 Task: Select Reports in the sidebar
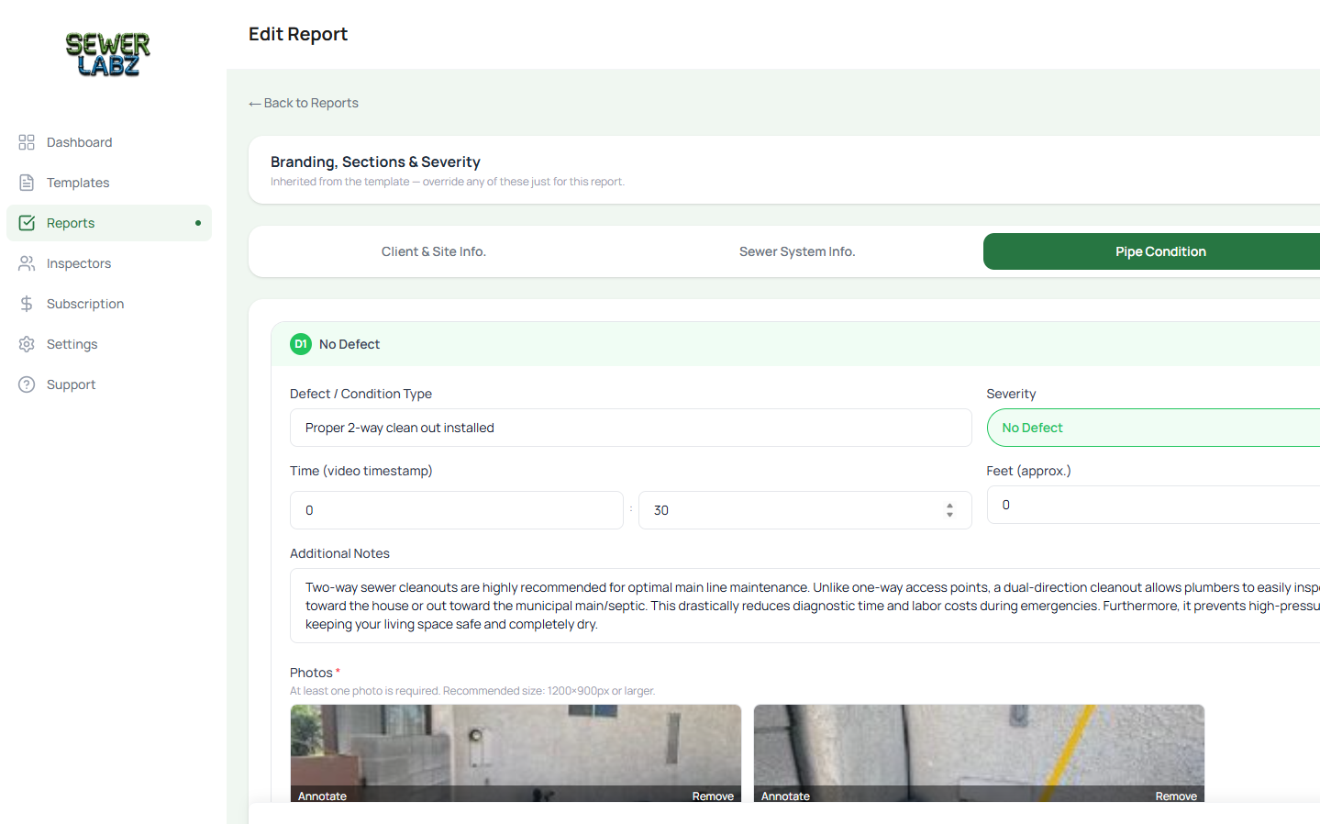coord(109,223)
